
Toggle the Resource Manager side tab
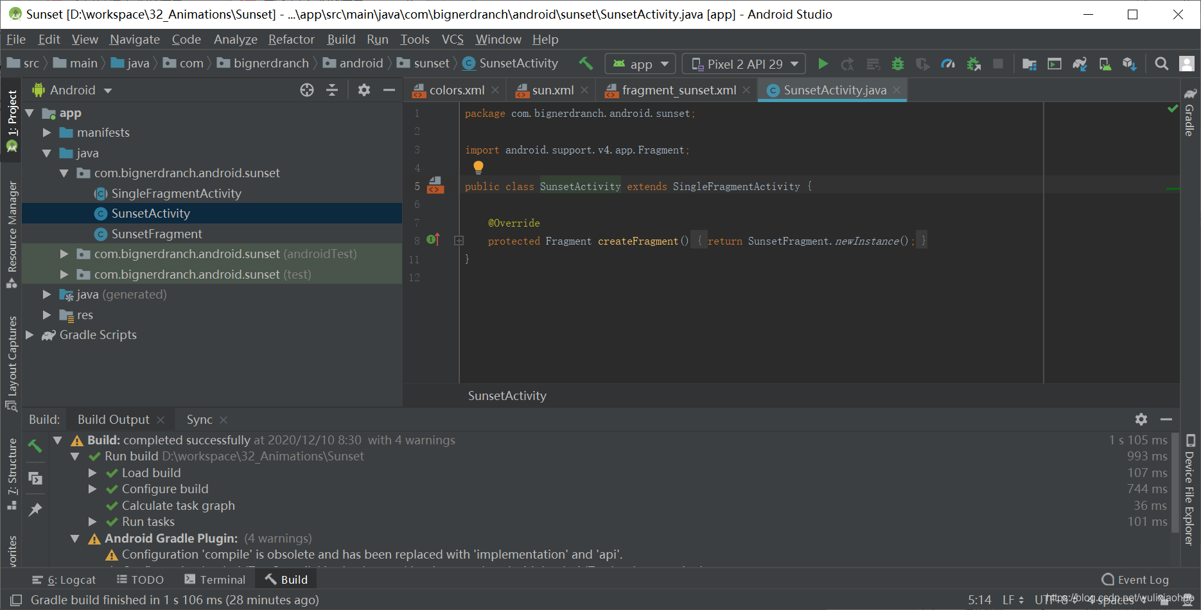point(12,234)
